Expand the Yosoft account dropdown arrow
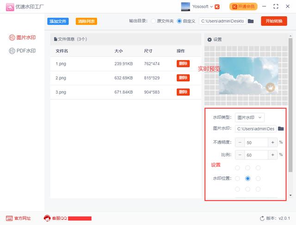296x225 pixels. coord(211,6)
